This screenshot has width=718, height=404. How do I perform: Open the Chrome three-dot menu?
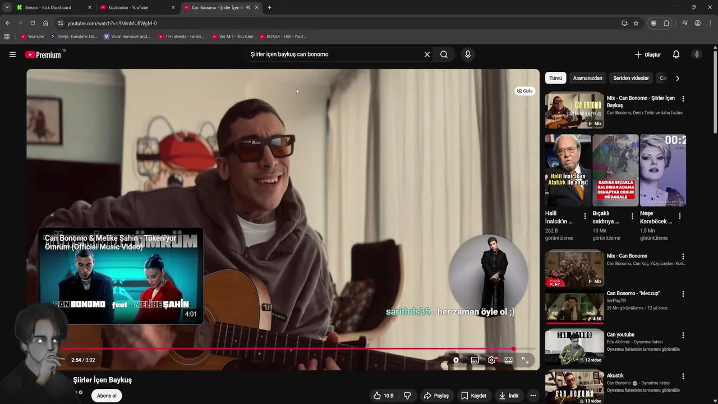[711, 23]
